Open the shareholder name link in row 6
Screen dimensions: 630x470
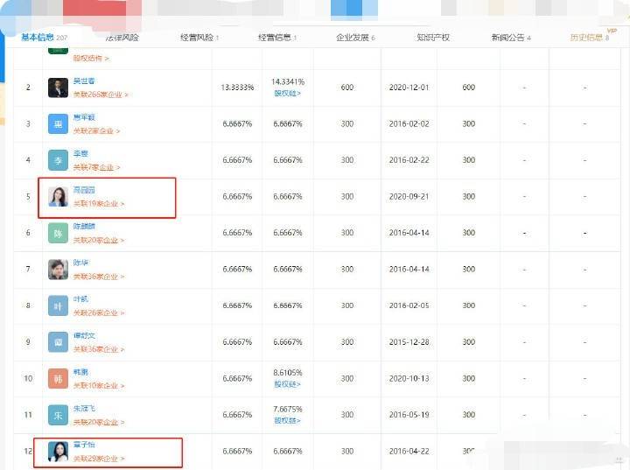(84, 227)
